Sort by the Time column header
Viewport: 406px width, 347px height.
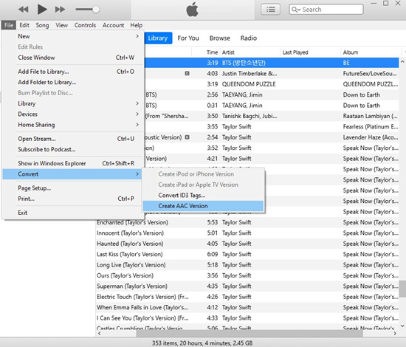tap(212, 52)
